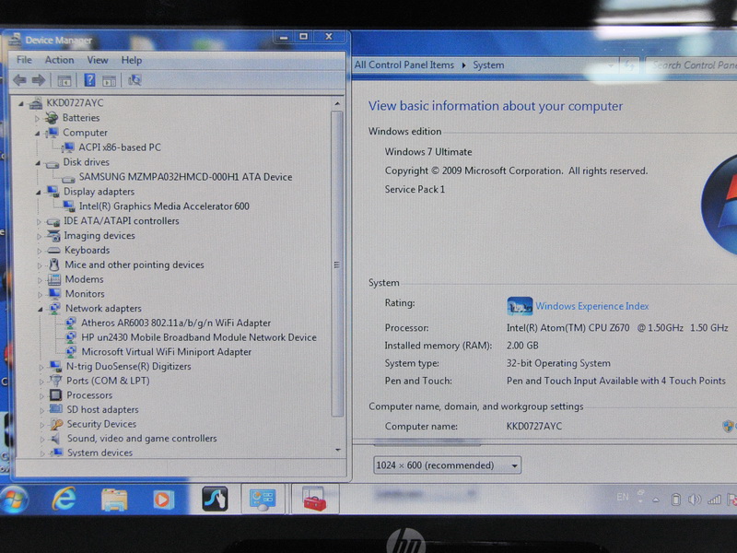This screenshot has width=737, height=553.
Task: Click the Scan for hardware changes icon
Action: [135, 80]
